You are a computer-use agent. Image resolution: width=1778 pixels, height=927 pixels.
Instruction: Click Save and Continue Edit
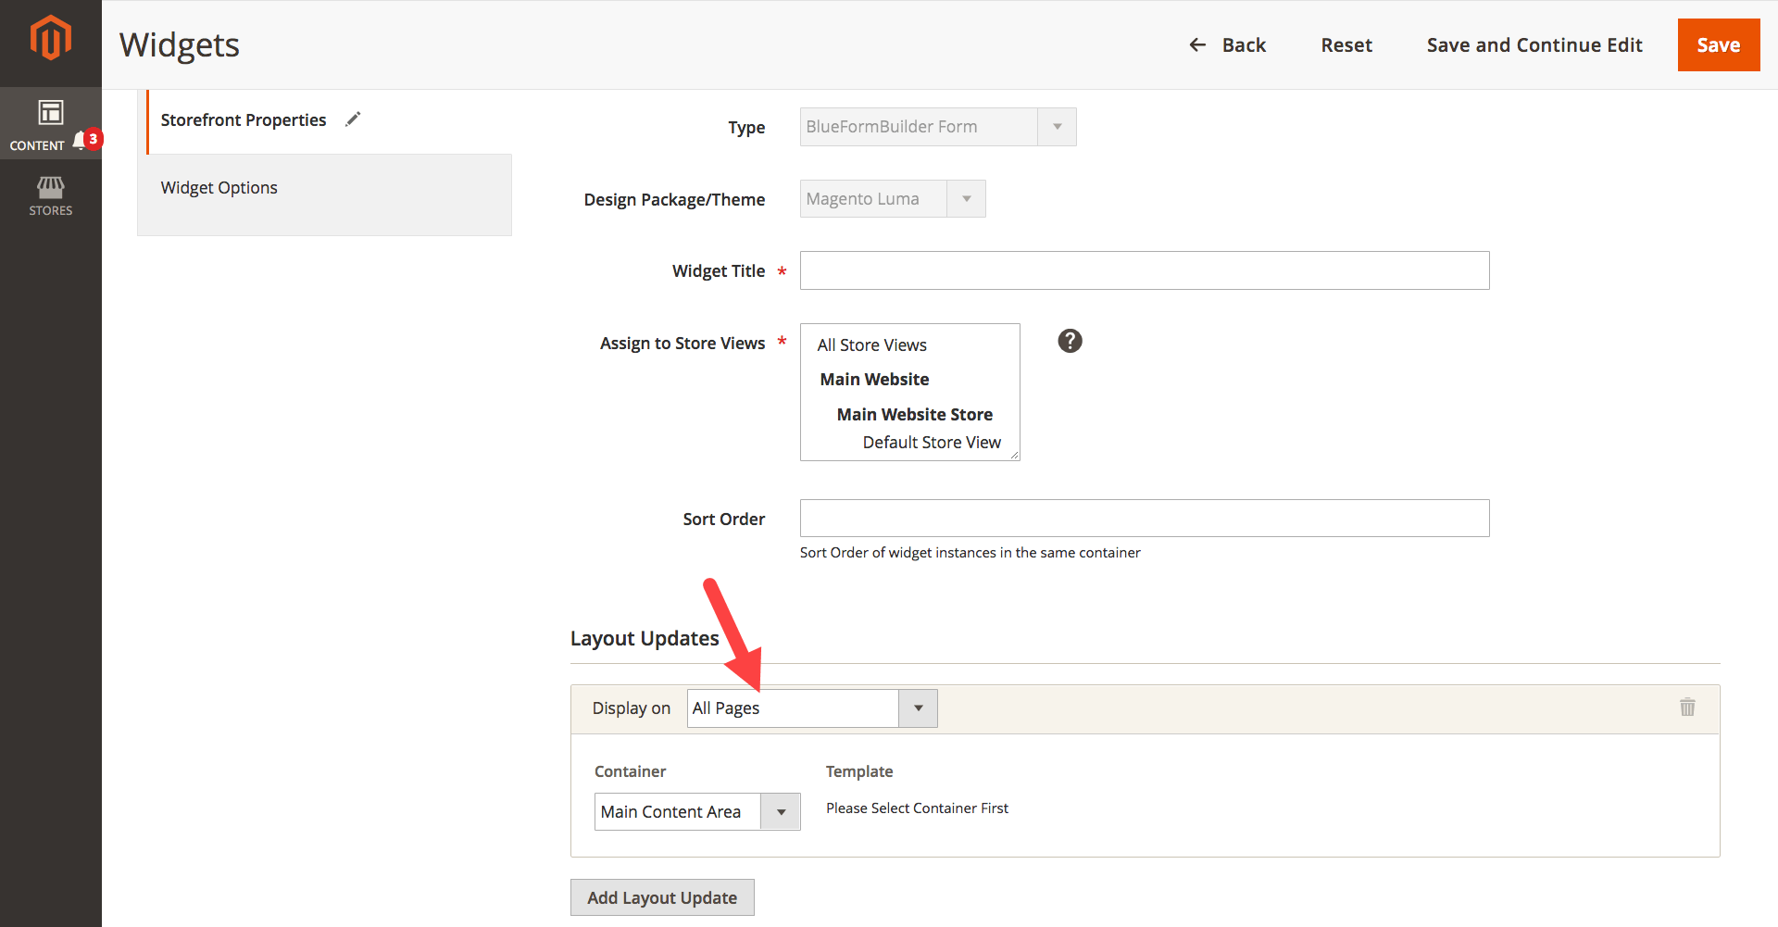point(1534,44)
